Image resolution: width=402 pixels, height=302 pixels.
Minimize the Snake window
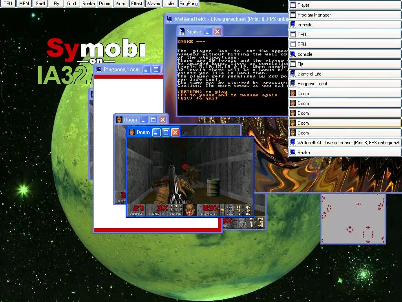coord(207,31)
